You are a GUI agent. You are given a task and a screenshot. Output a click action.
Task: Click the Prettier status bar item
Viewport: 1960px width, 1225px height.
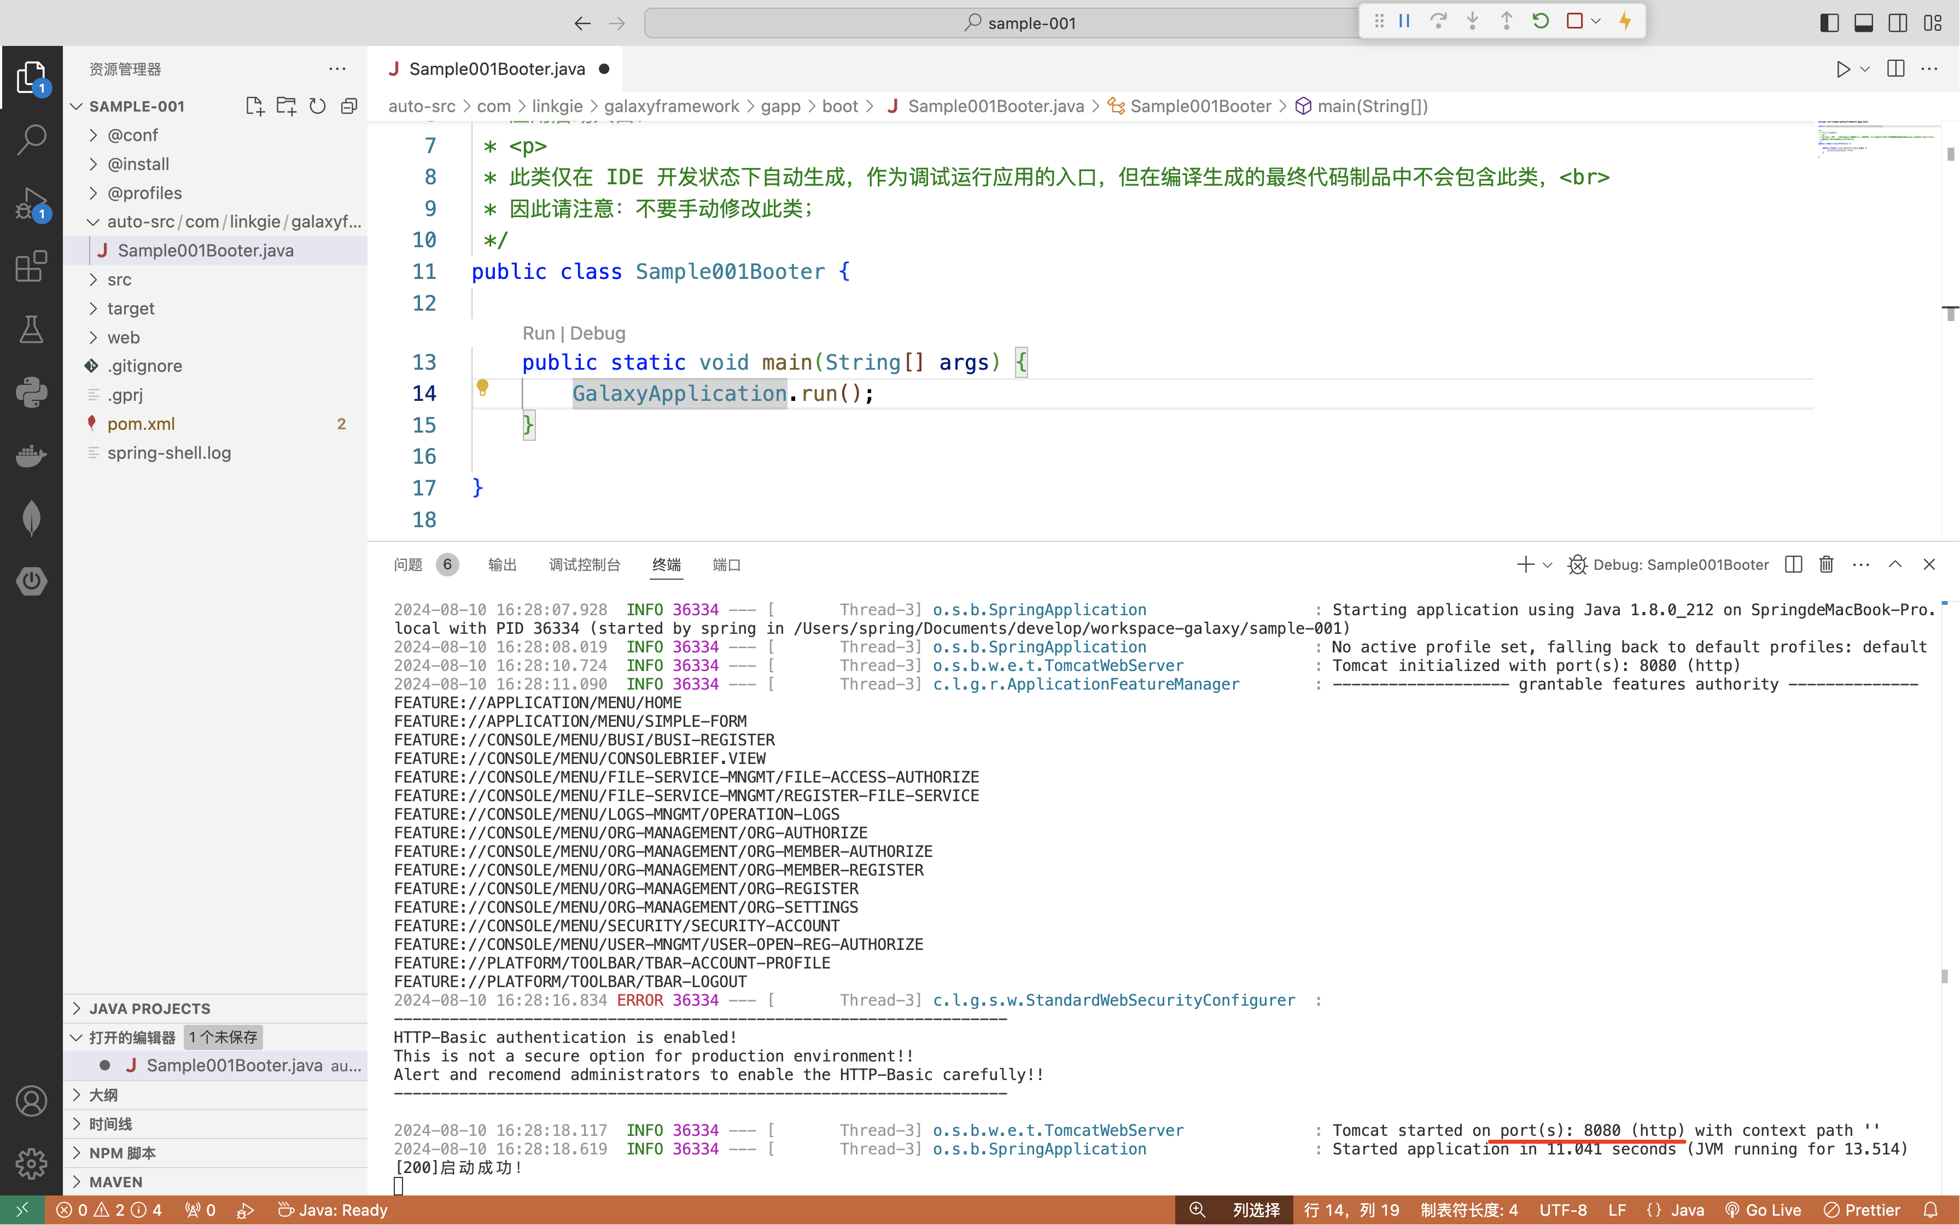pyautogui.click(x=1861, y=1210)
